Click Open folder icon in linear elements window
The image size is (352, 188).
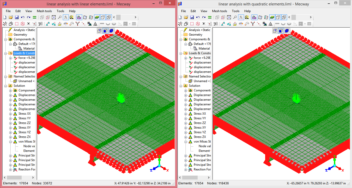click(11, 17)
